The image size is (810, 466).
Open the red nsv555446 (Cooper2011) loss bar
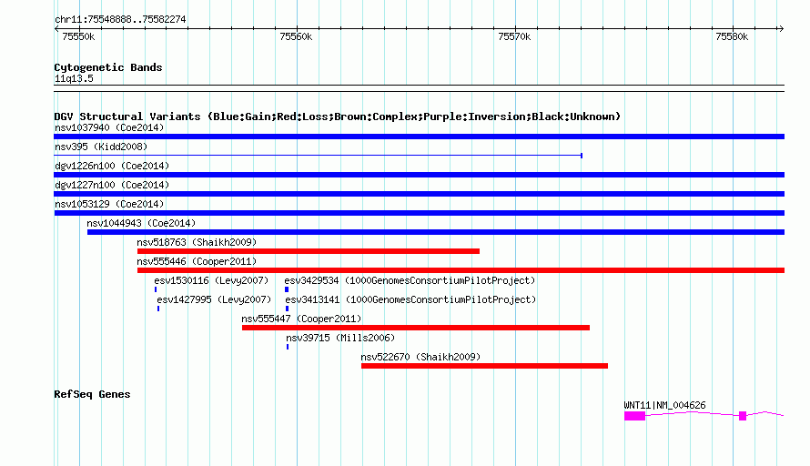point(461,270)
